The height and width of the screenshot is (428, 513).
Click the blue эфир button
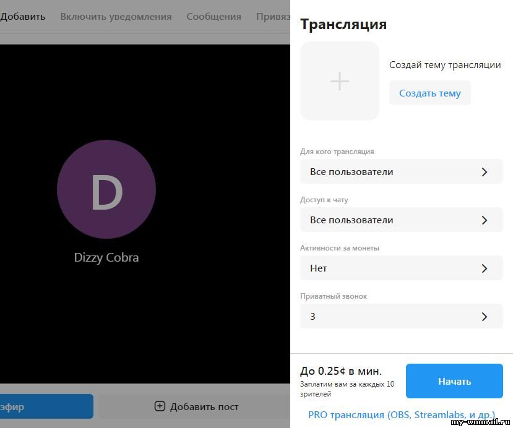[x=46, y=406]
